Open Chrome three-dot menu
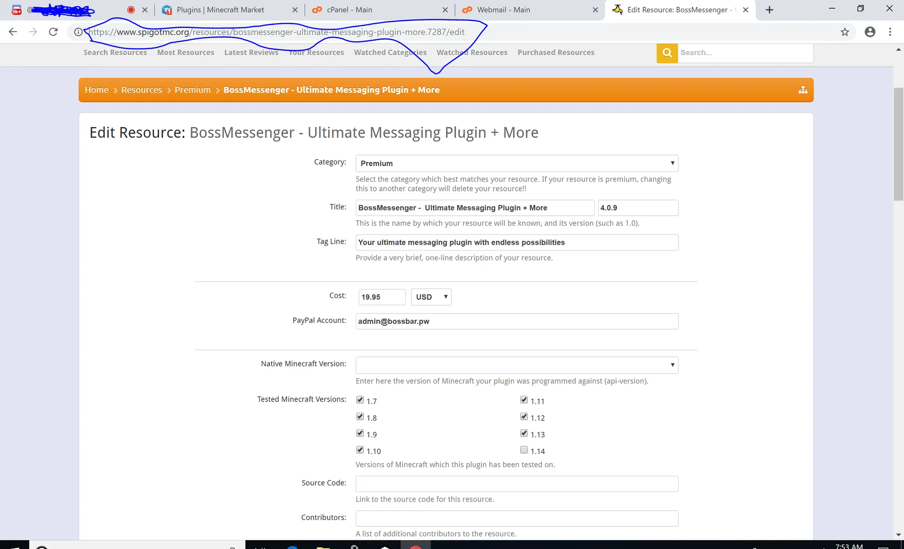 [890, 32]
